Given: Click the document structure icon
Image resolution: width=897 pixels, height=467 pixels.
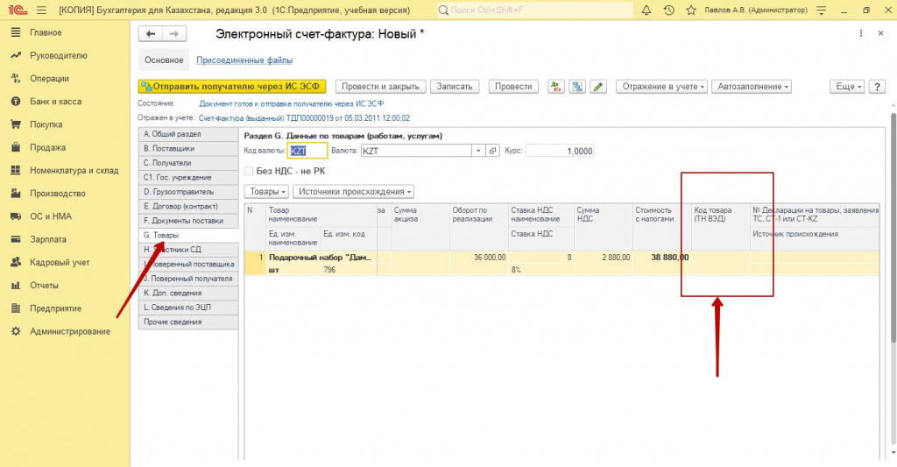Looking at the screenshot, I should tap(577, 87).
